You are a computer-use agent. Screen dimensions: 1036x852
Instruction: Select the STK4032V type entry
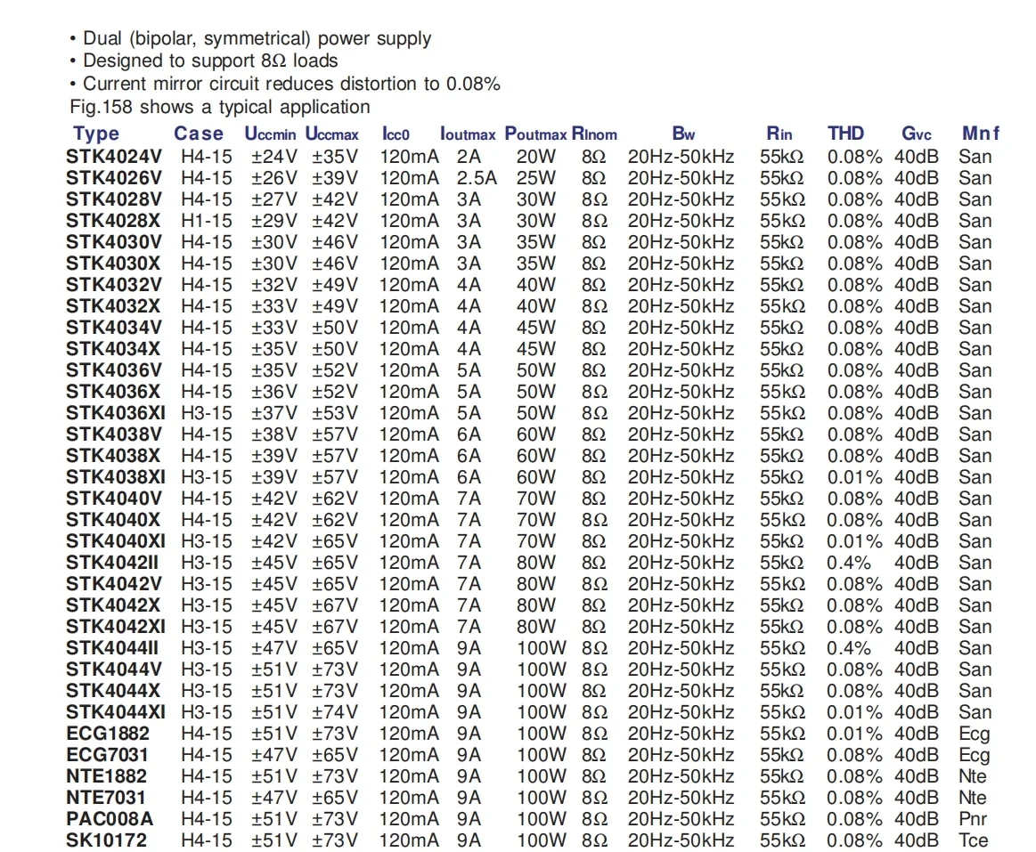point(114,285)
